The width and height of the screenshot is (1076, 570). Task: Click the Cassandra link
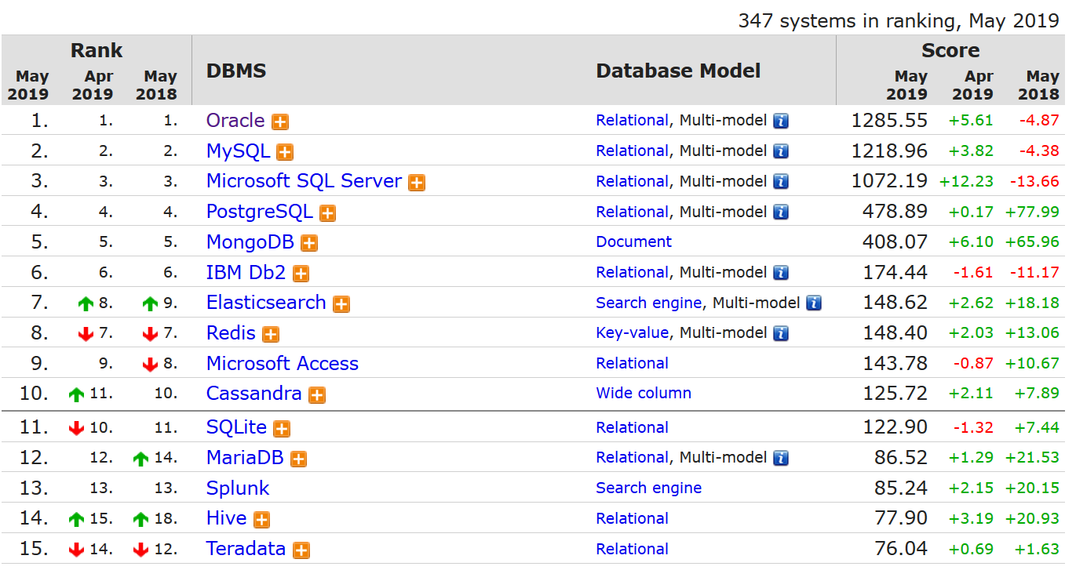[x=254, y=394]
